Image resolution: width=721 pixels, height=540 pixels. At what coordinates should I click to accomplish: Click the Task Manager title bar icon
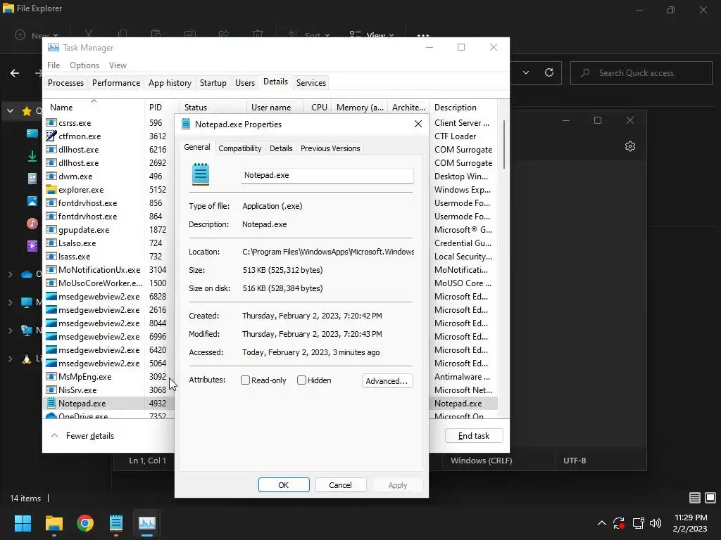point(54,47)
